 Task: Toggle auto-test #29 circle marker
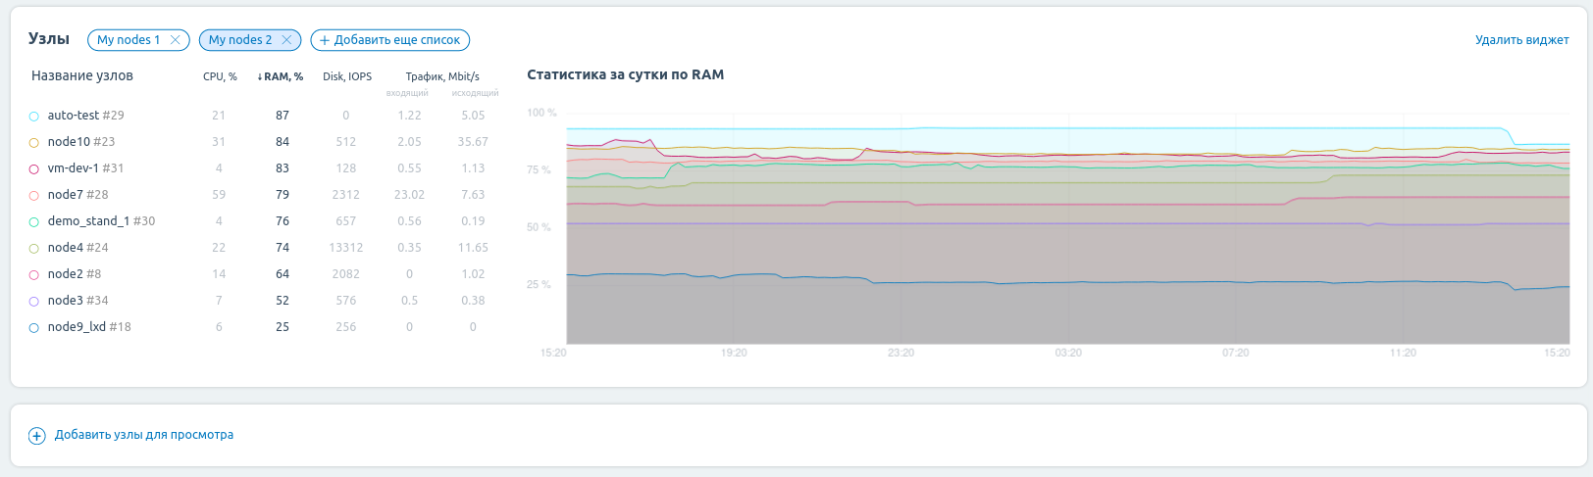click(33, 117)
